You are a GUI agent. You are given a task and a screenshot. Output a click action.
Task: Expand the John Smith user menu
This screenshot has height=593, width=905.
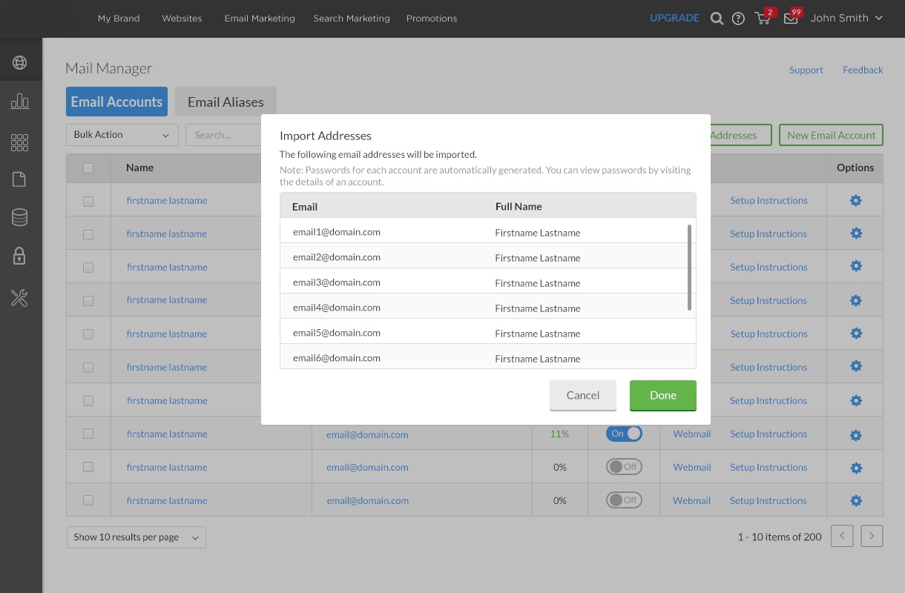click(x=846, y=19)
